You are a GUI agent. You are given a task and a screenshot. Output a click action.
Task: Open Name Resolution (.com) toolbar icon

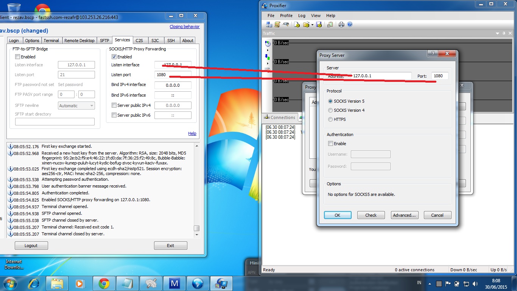click(286, 24)
